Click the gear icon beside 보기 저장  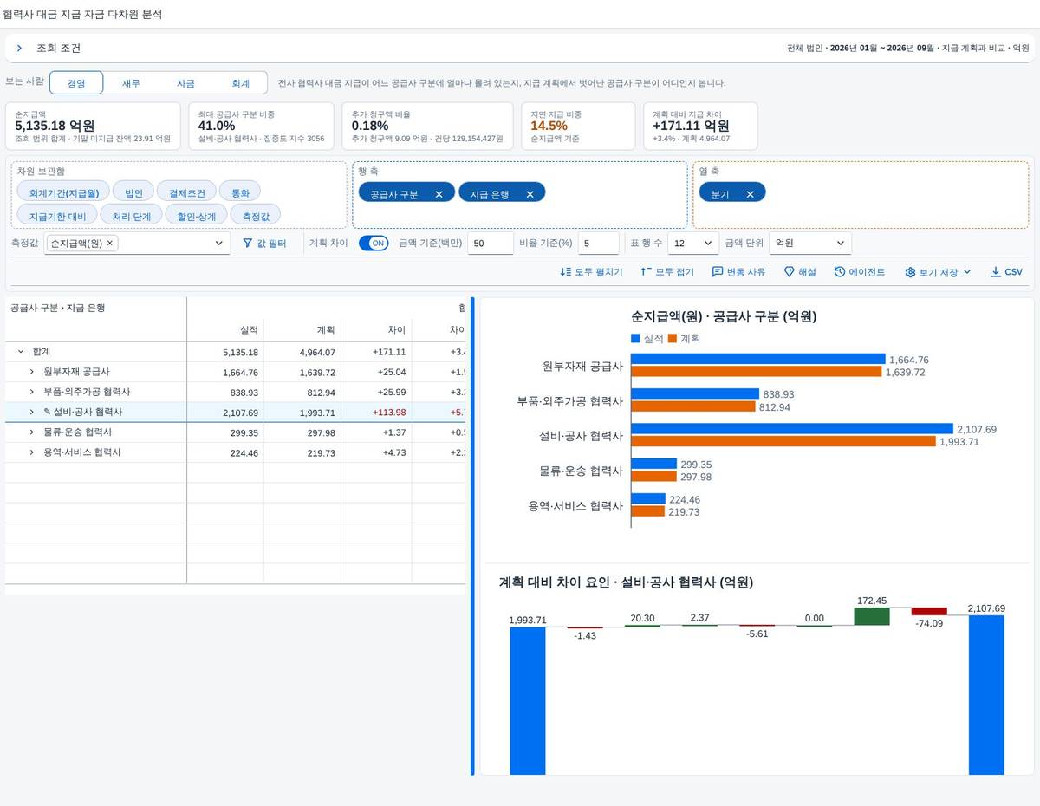910,272
